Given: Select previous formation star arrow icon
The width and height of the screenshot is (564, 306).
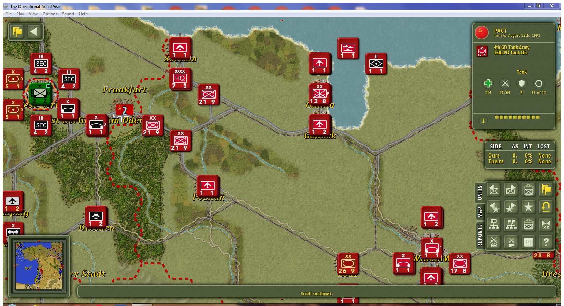Looking at the screenshot, I should [494, 207].
